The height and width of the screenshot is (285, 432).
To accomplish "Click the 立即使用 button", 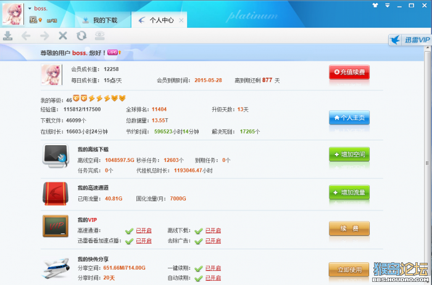I will point(349,270).
